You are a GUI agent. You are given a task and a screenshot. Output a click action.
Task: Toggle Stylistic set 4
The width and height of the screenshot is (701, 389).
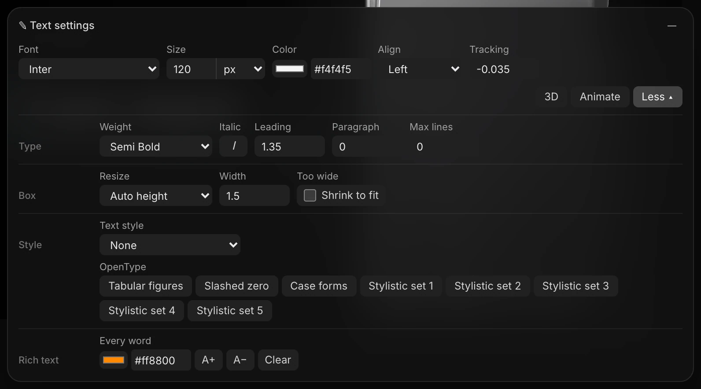pos(142,311)
